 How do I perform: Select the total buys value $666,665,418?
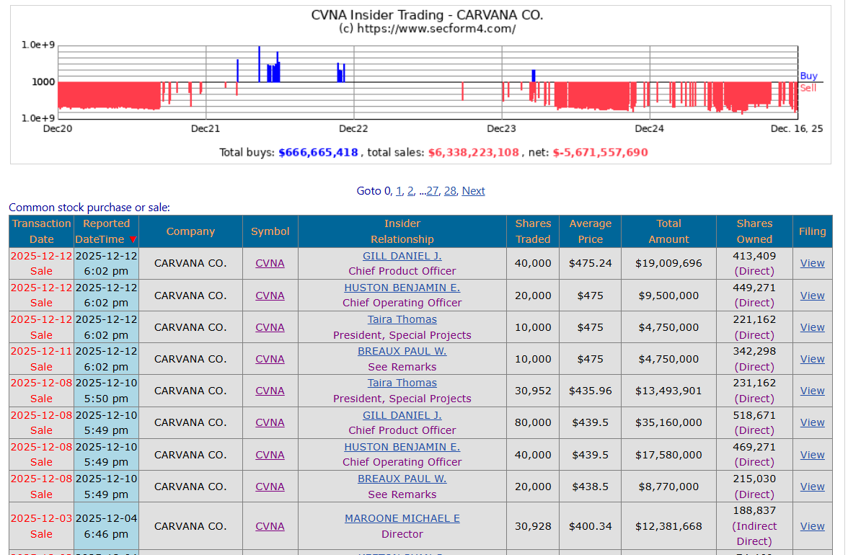coord(318,152)
